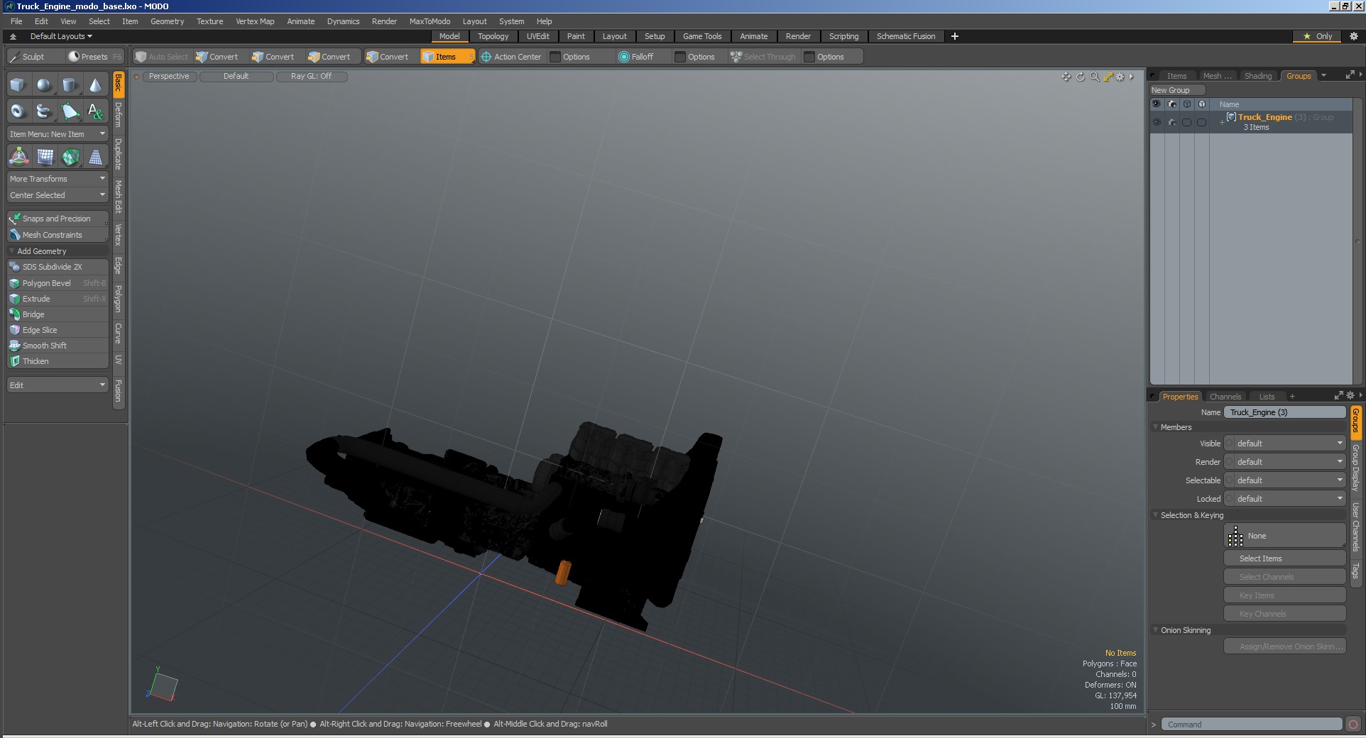1366x738 pixels.
Task: Click the Presets button
Action: [94, 57]
